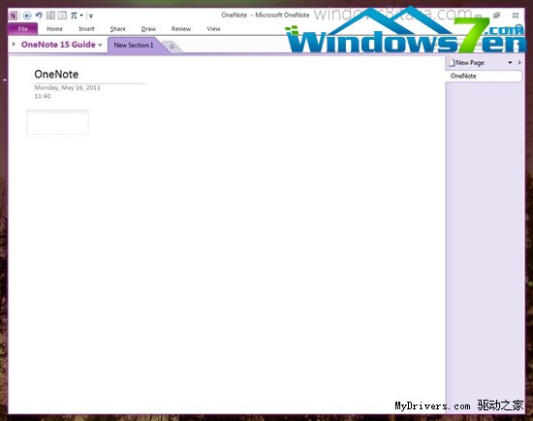Switch to the Home ribbon tab
The image size is (533, 421).
coord(54,29)
